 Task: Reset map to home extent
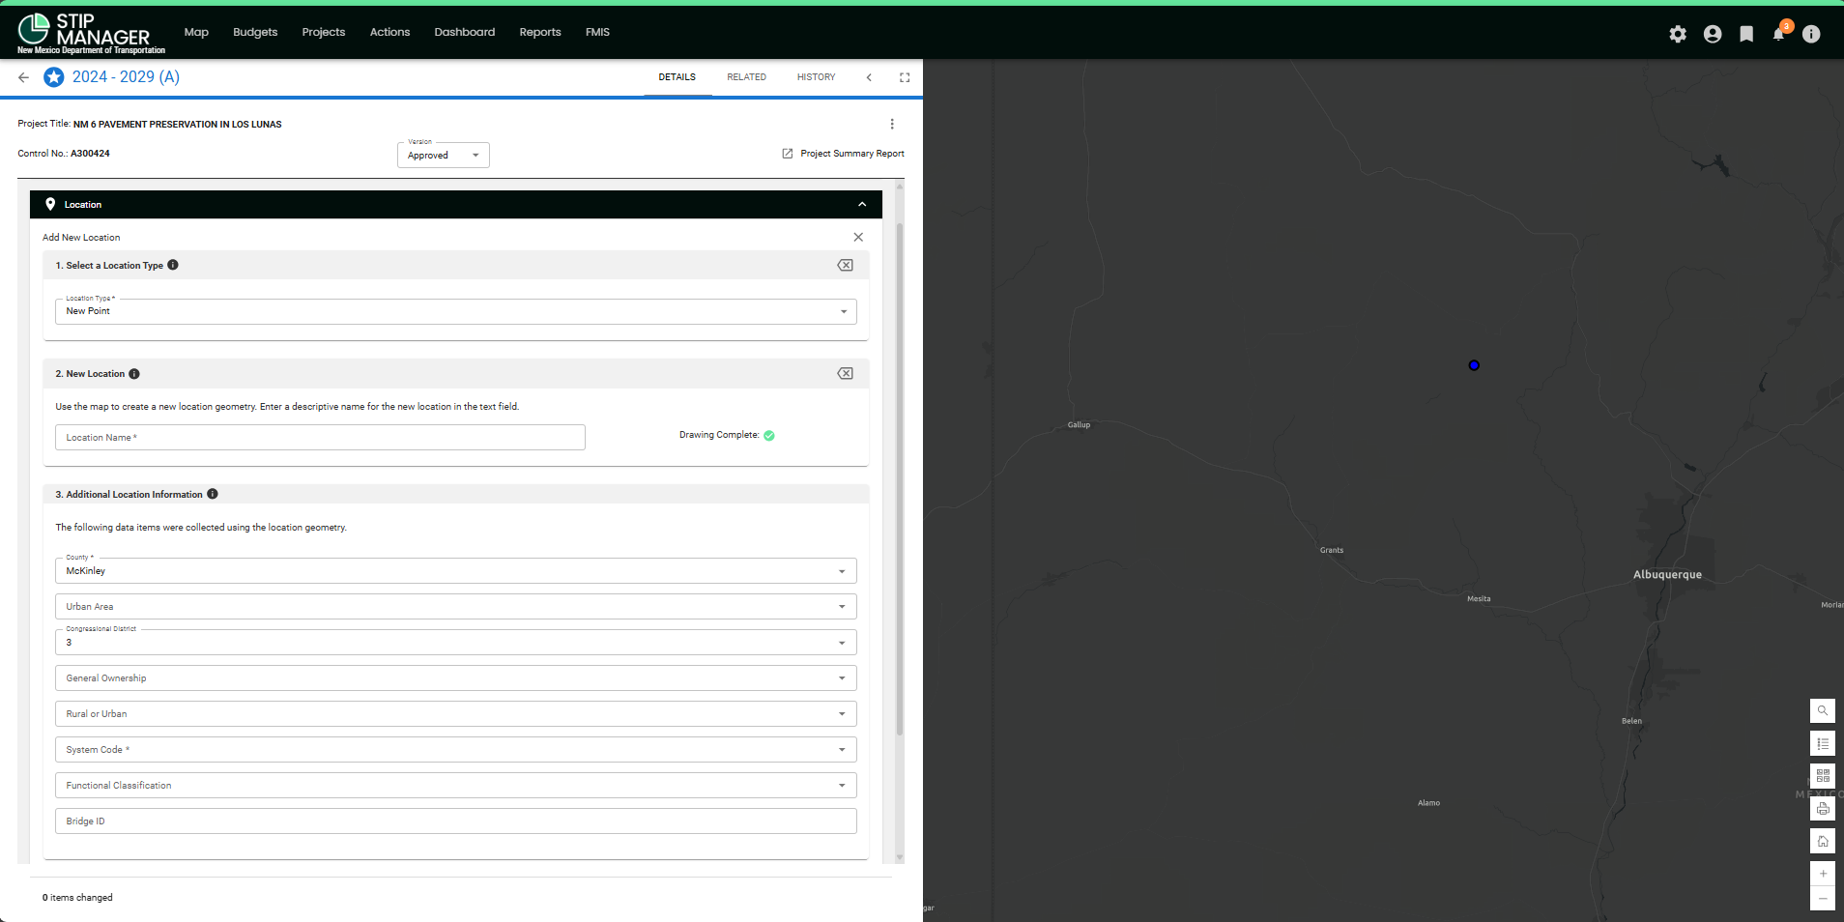(x=1823, y=841)
